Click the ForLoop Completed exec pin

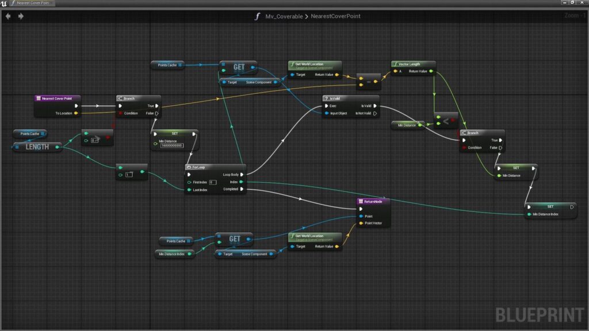[242, 189]
